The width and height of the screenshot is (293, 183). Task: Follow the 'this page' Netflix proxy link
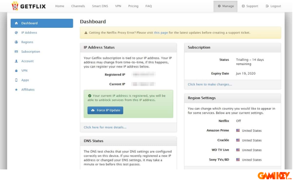(x=161, y=33)
